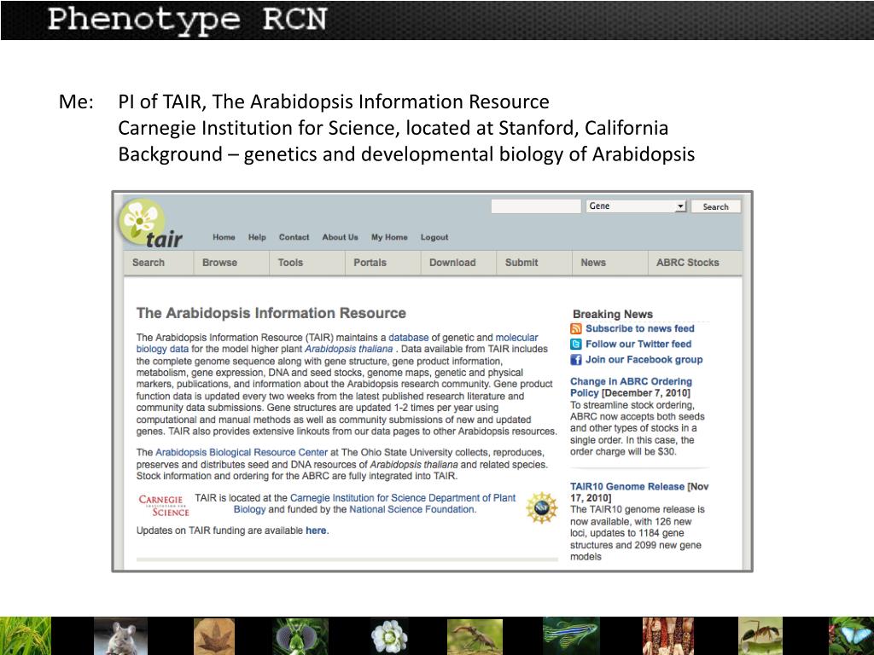Viewport: 874px width, 655px height.
Task: Open 'Subscribe to news feed' link
Action: (640, 328)
